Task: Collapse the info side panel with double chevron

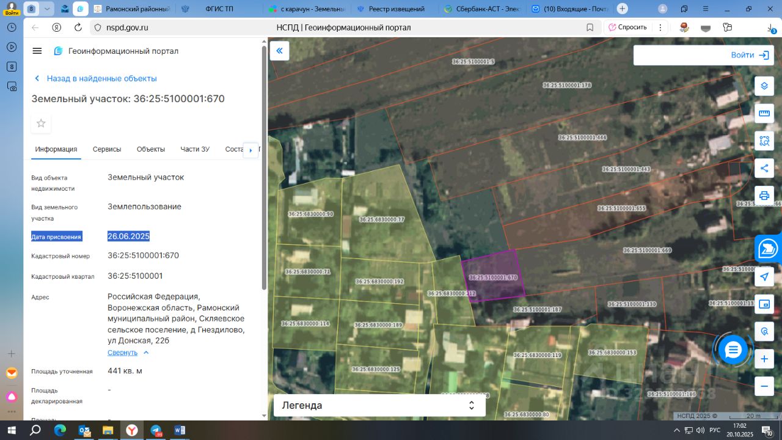Action: 279,51
